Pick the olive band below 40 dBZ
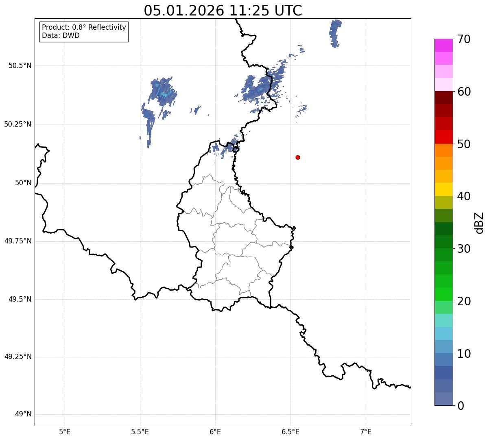Image resolution: width=489 pixels, height=440 pixels. 443,202
